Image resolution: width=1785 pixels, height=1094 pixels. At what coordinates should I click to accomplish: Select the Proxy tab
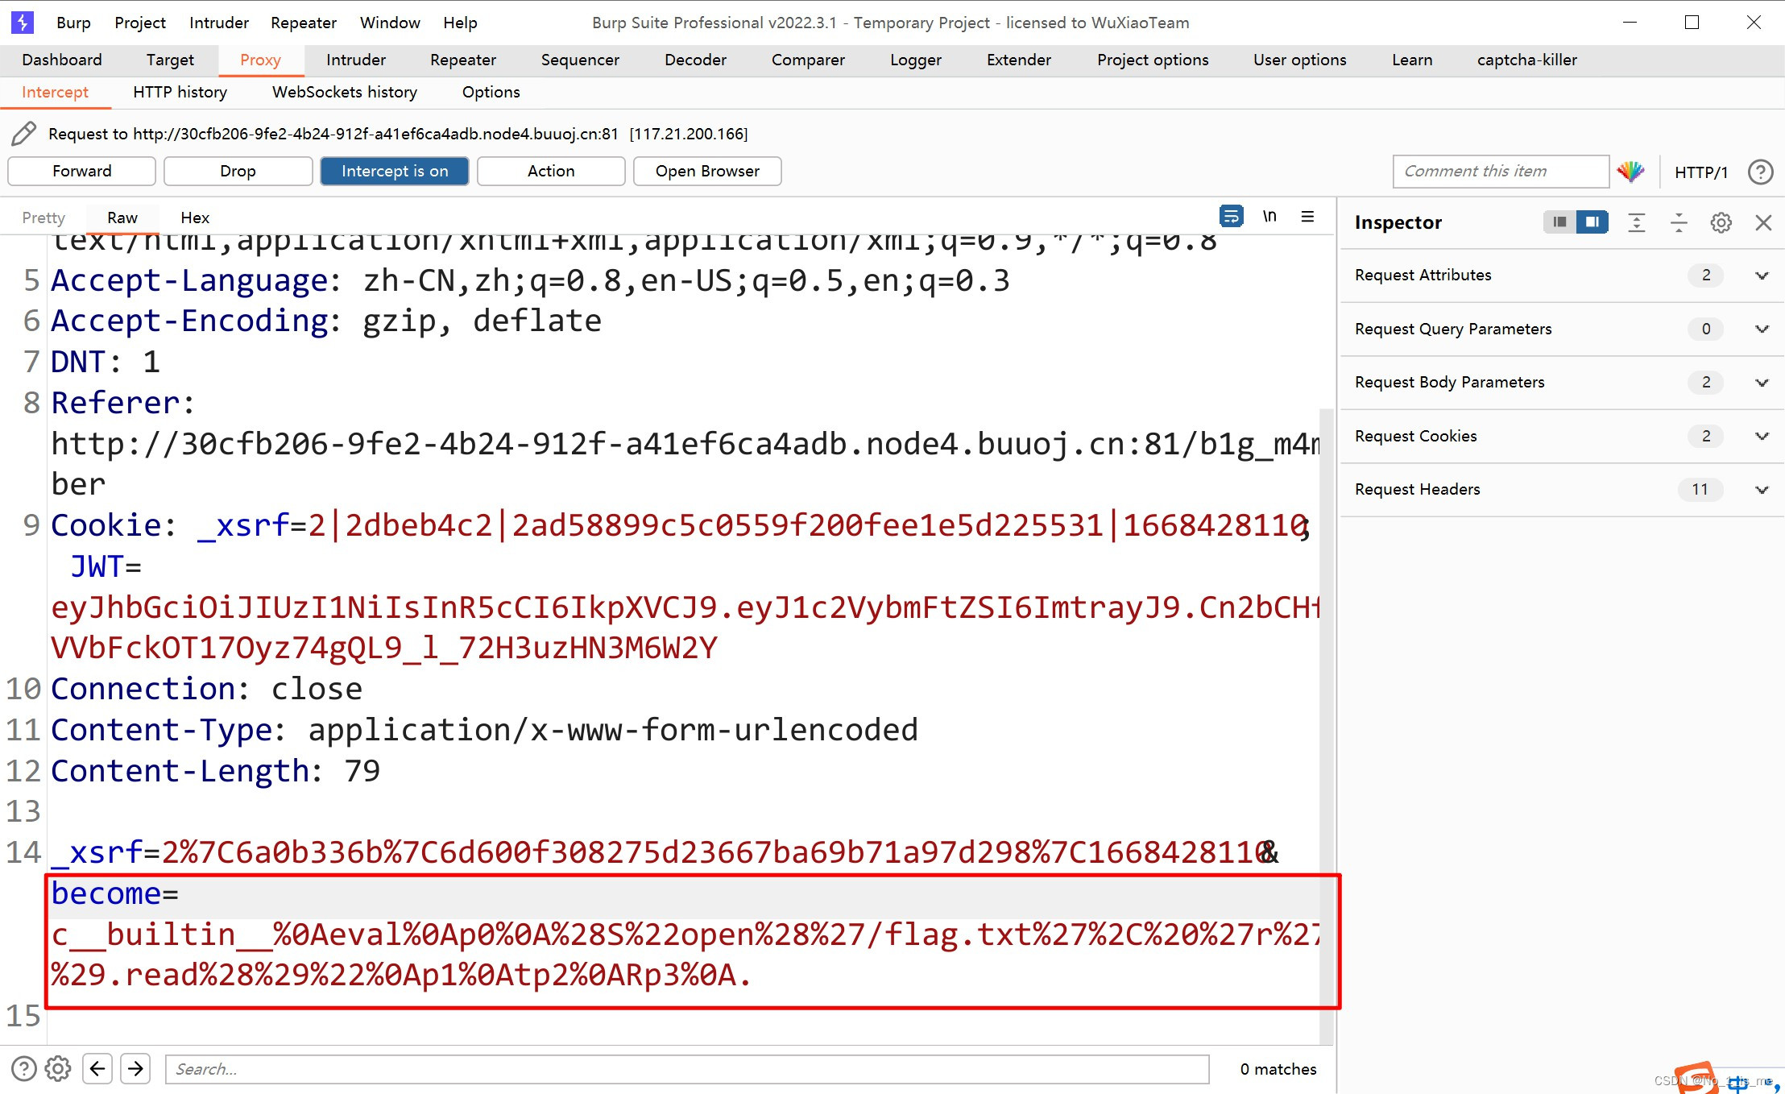(260, 60)
